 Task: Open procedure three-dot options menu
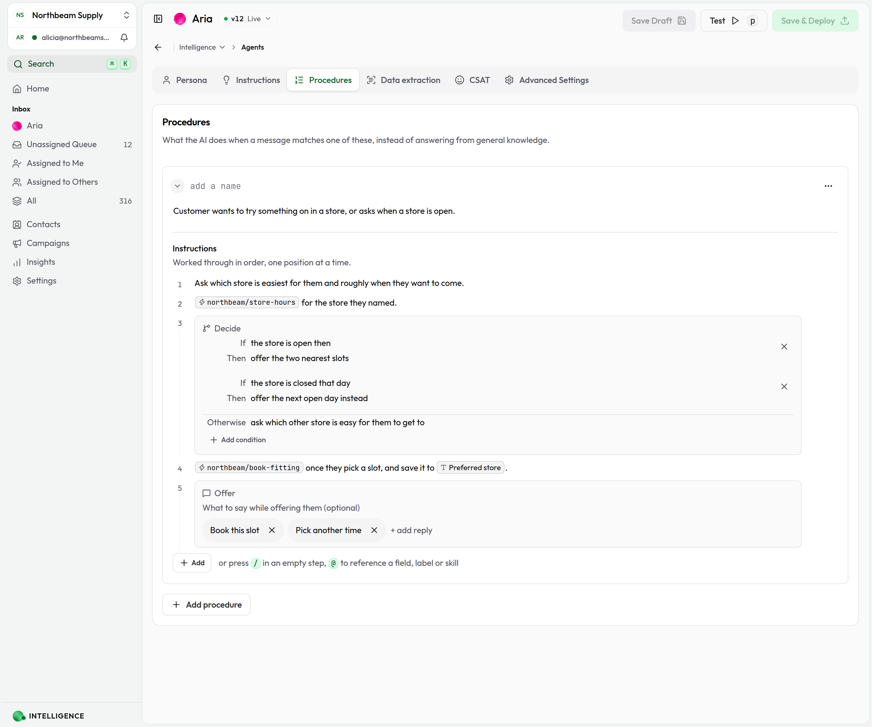pyautogui.click(x=828, y=186)
